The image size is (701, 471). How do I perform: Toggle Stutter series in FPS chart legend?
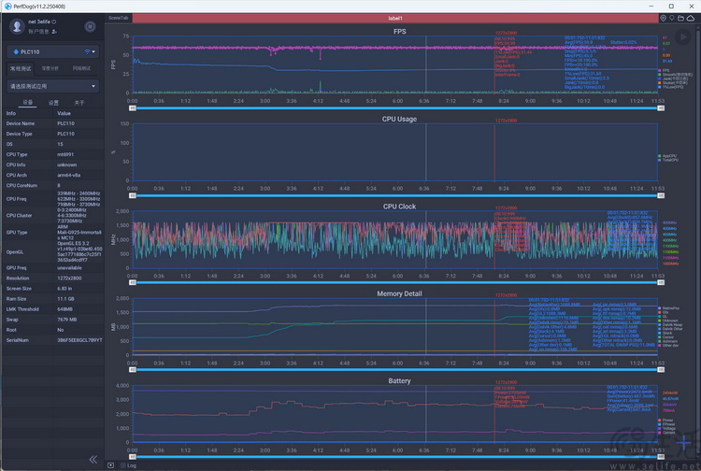[673, 82]
